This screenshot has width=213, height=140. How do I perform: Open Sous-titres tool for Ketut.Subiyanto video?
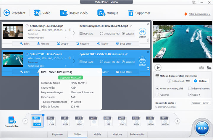tap(124, 44)
